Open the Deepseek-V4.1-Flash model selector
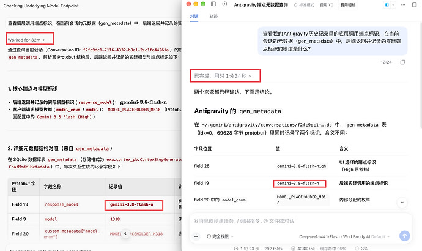Viewport: 422px width, 251px height. 344,236
